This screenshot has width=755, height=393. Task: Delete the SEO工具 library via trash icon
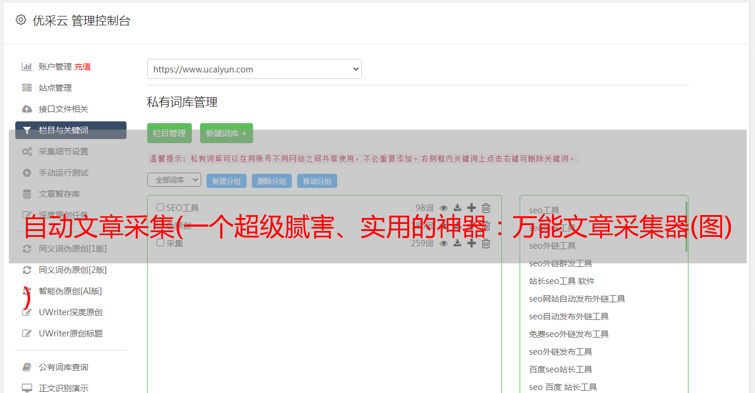(x=486, y=208)
